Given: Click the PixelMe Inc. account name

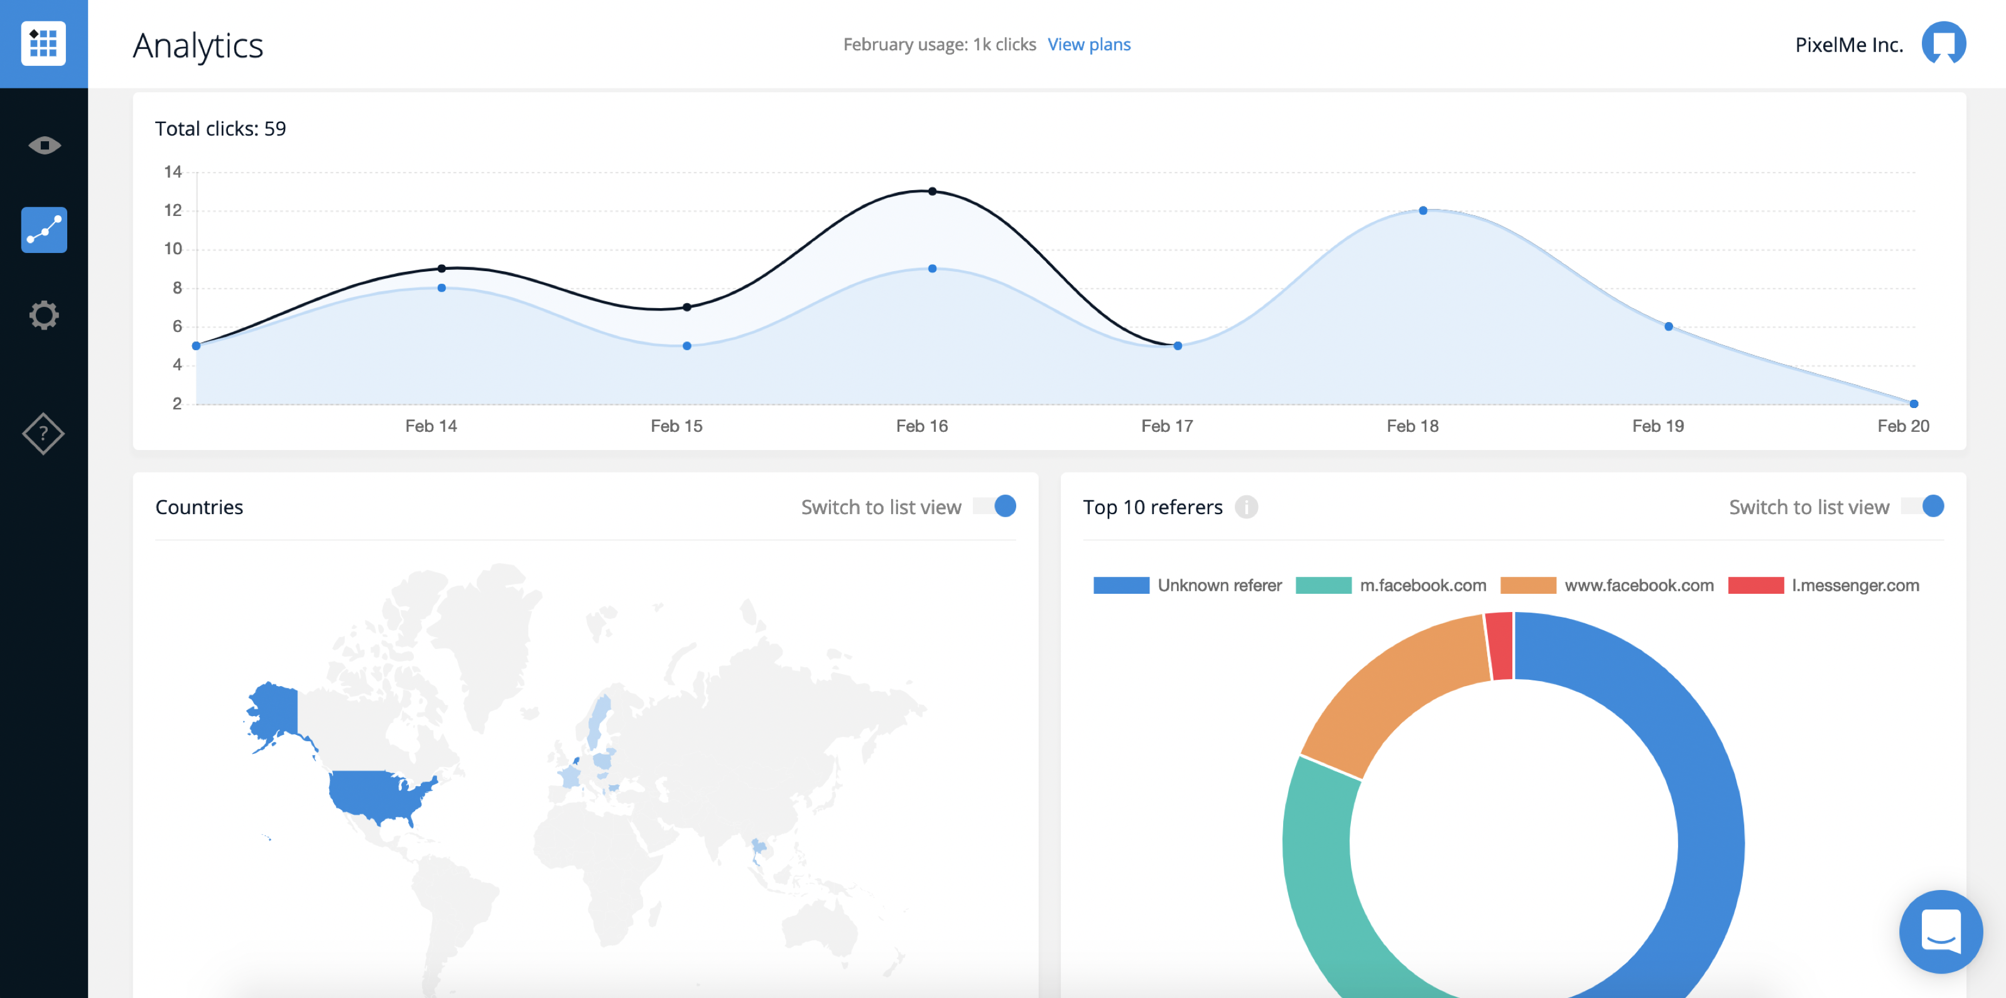Looking at the screenshot, I should 1849,45.
